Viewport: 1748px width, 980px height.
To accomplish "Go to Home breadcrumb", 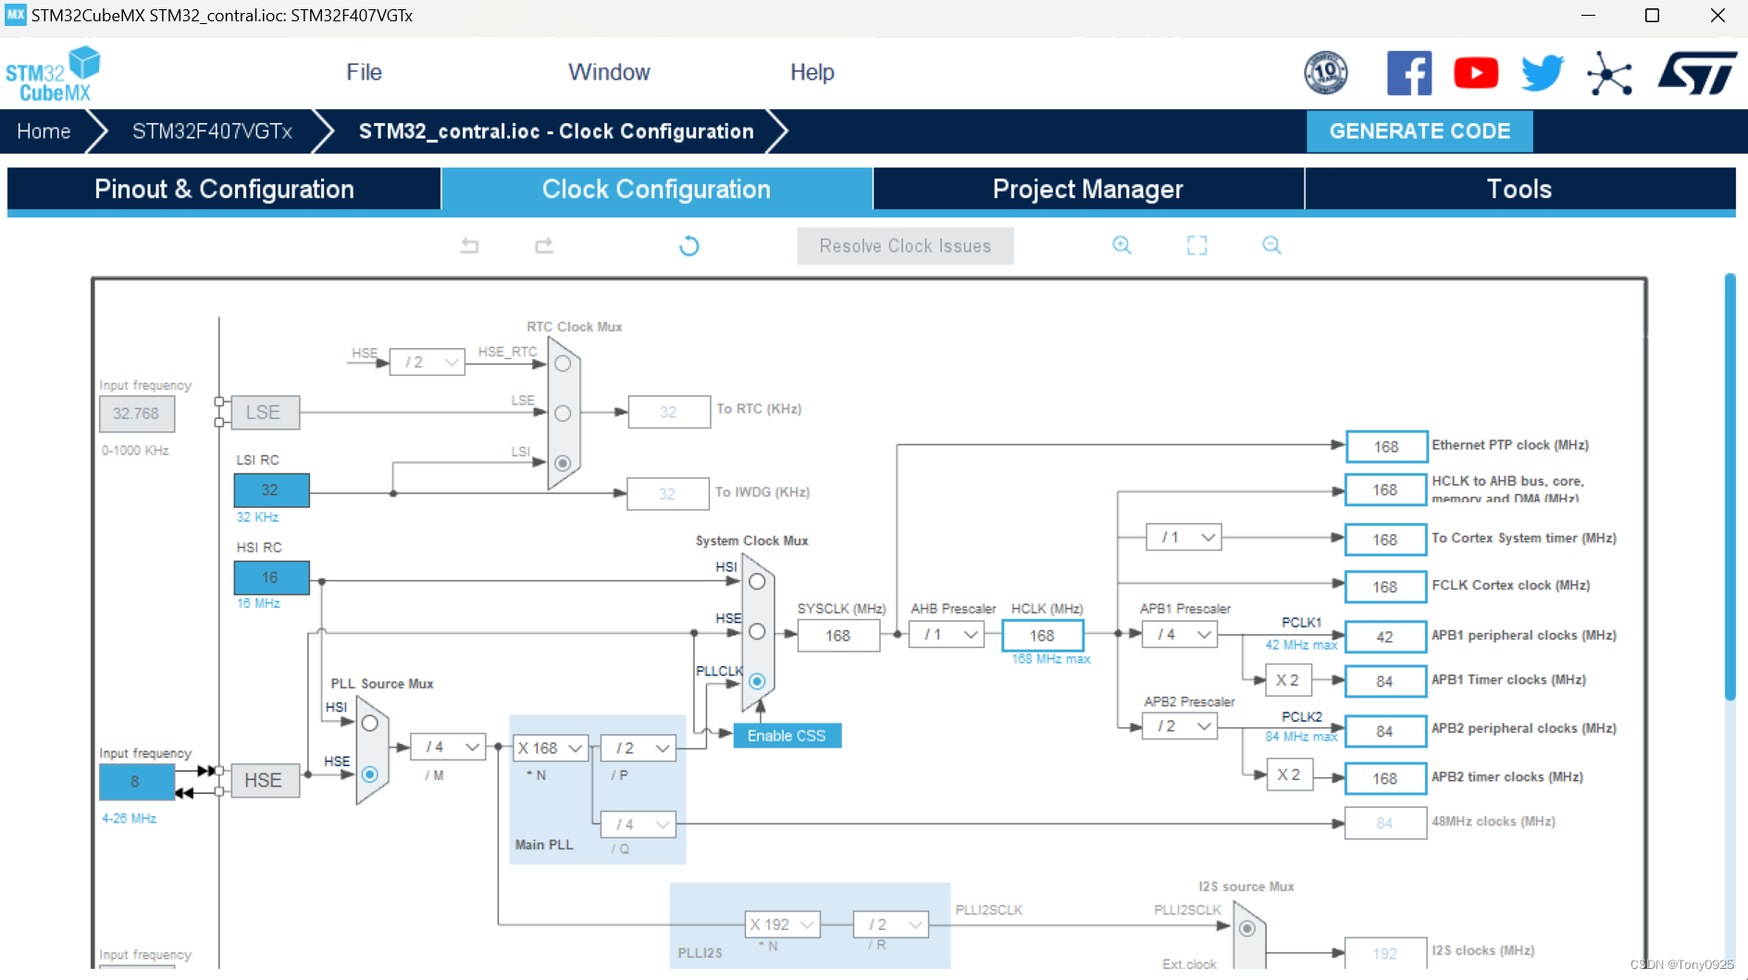I will tap(43, 131).
